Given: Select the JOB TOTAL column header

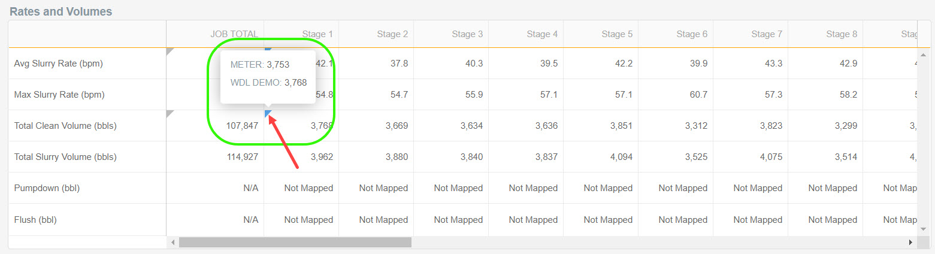Looking at the screenshot, I should [x=234, y=34].
